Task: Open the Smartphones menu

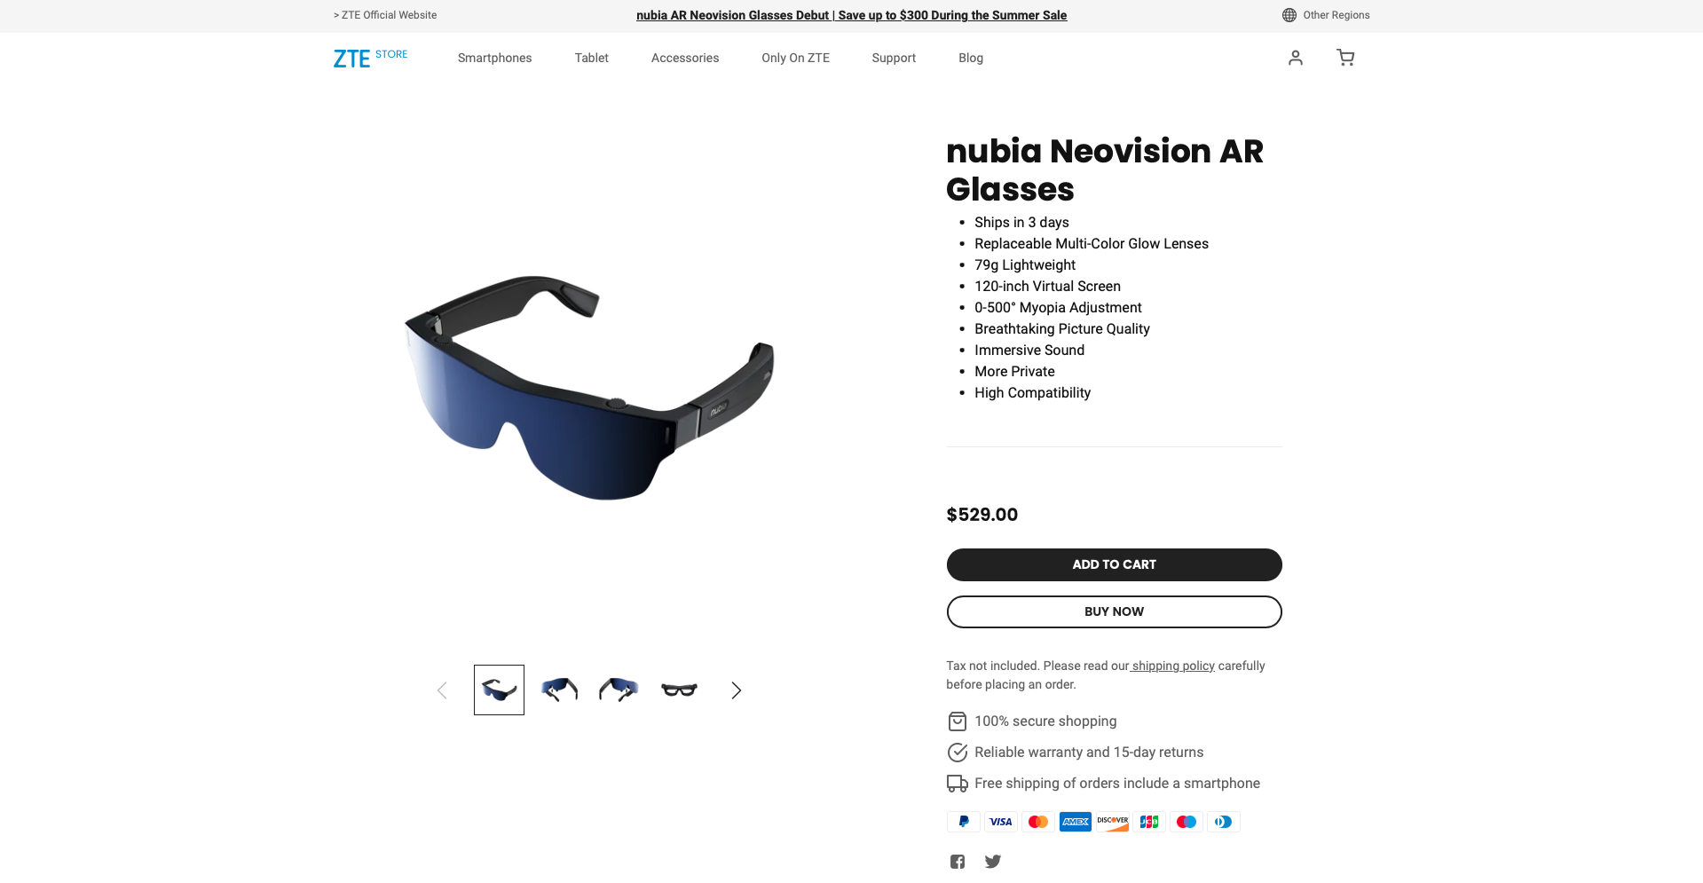Action: pos(494,58)
